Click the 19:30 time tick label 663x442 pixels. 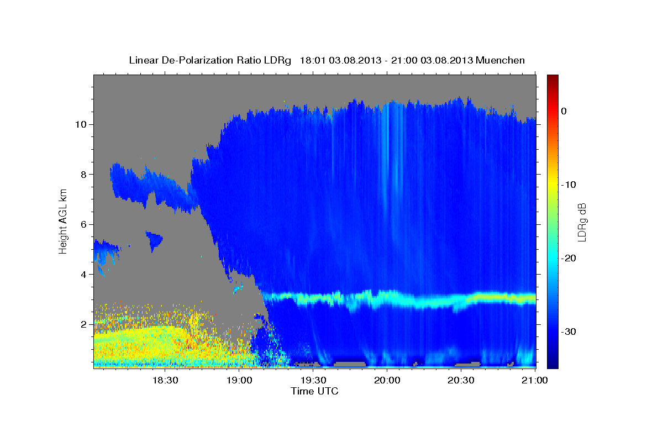[313, 381]
